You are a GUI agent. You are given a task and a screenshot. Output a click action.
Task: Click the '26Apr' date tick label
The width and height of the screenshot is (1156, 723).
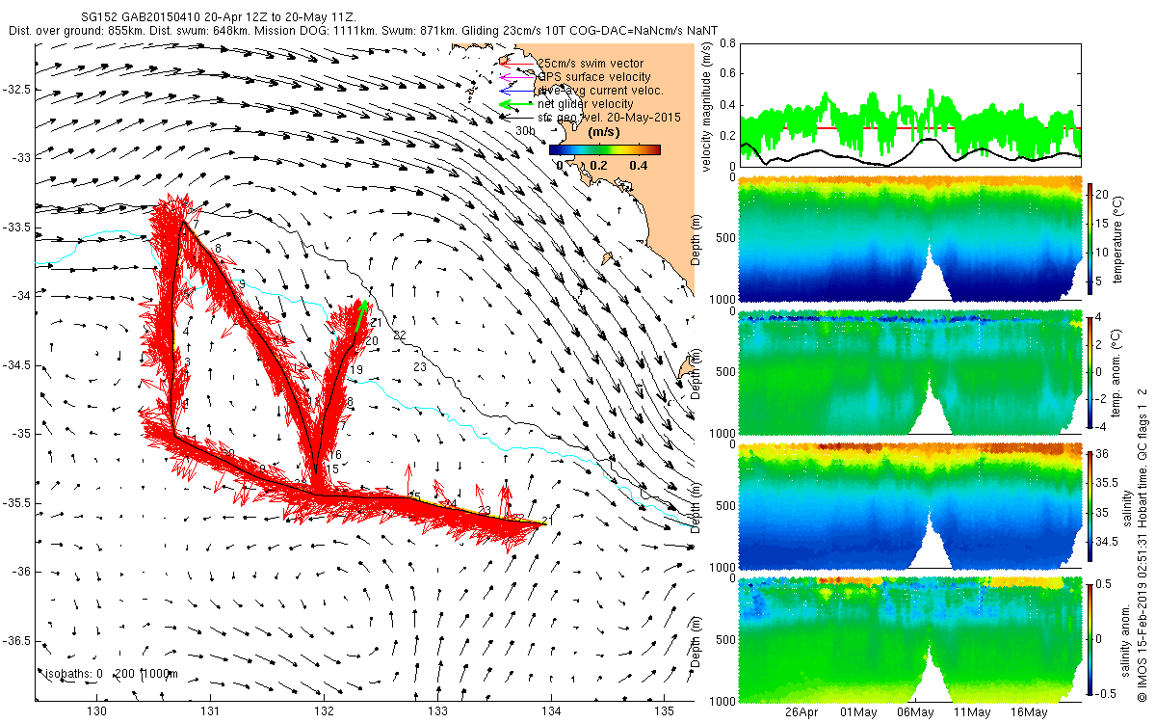pyautogui.click(x=801, y=712)
